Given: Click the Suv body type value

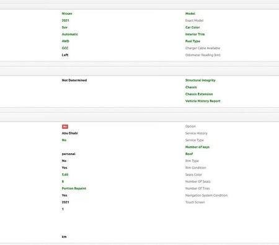Looking at the screenshot, I should pyautogui.click(x=64, y=27).
